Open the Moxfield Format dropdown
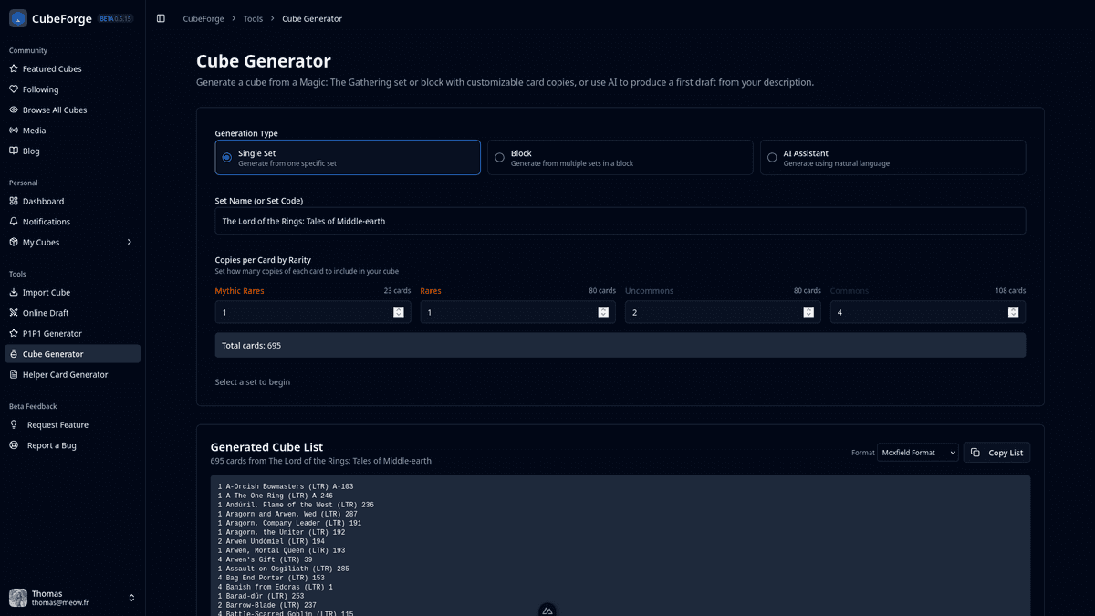This screenshot has height=616, width=1095. pyautogui.click(x=917, y=452)
